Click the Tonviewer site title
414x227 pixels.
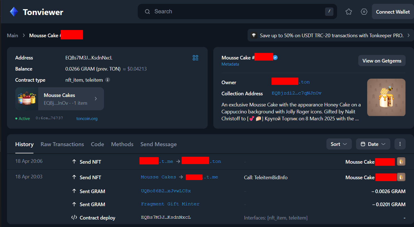pyautogui.click(x=43, y=12)
